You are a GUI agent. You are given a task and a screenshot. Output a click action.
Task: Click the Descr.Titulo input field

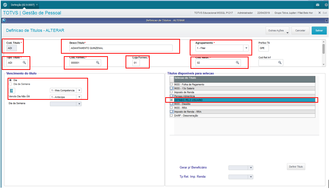[x=121, y=48]
